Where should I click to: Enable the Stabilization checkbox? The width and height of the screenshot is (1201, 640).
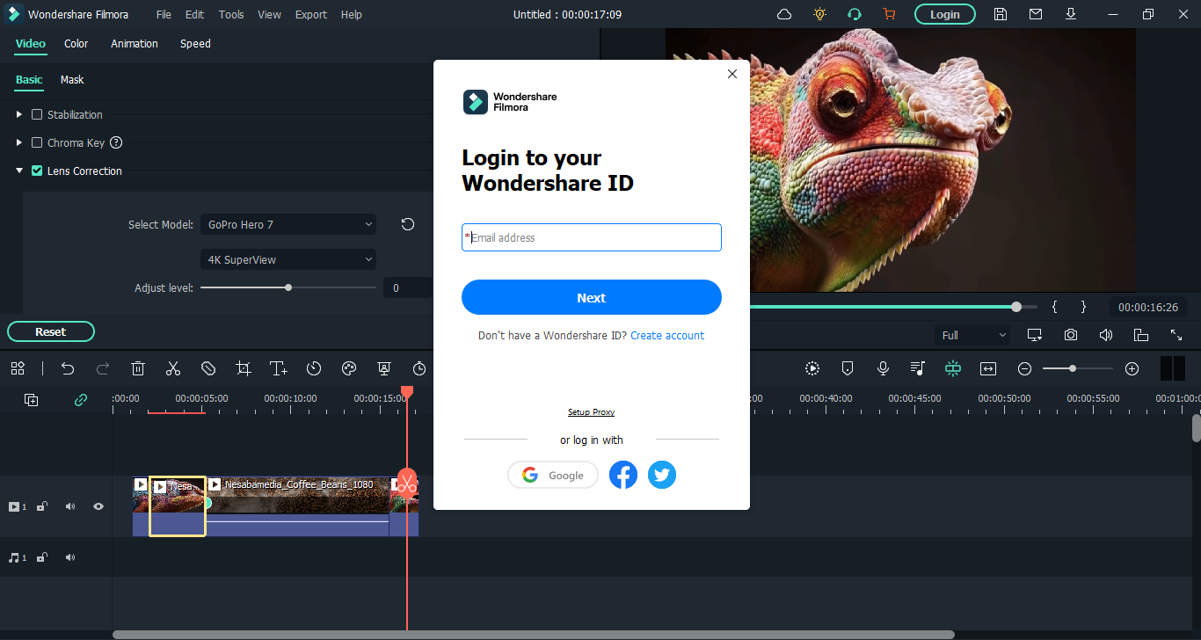(37, 115)
